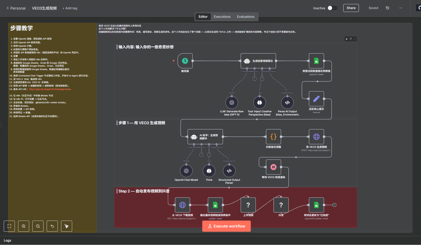Select the Think tool brain node
This screenshot has height=245, width=421.
209,171
